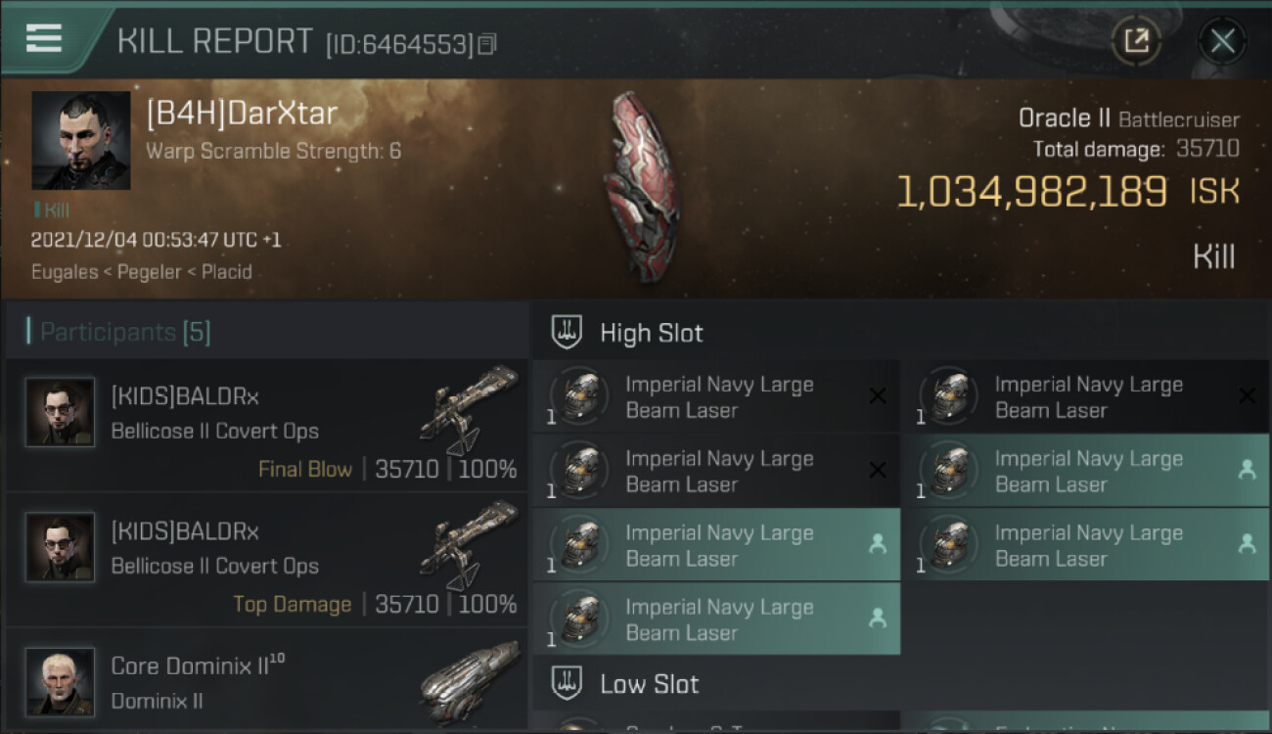Open DarXtar's pilot portrait
This screenshot has height=734, width=1272.
pos(80,140)
